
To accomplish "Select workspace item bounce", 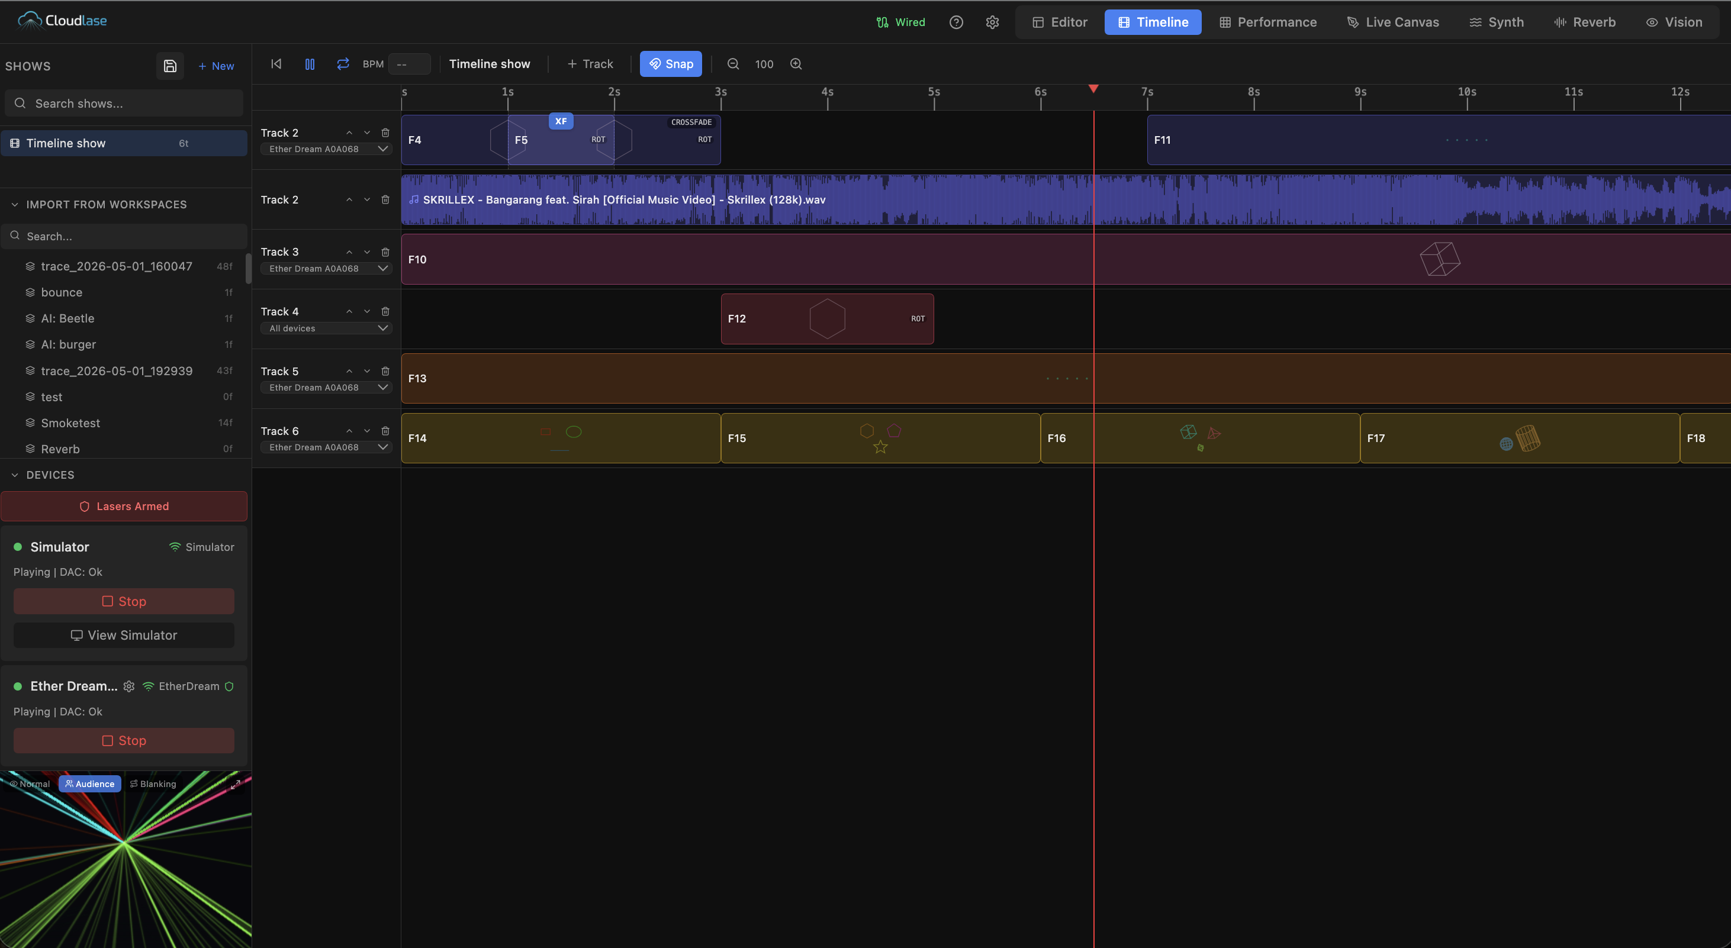I will click(x=124, y=292).
